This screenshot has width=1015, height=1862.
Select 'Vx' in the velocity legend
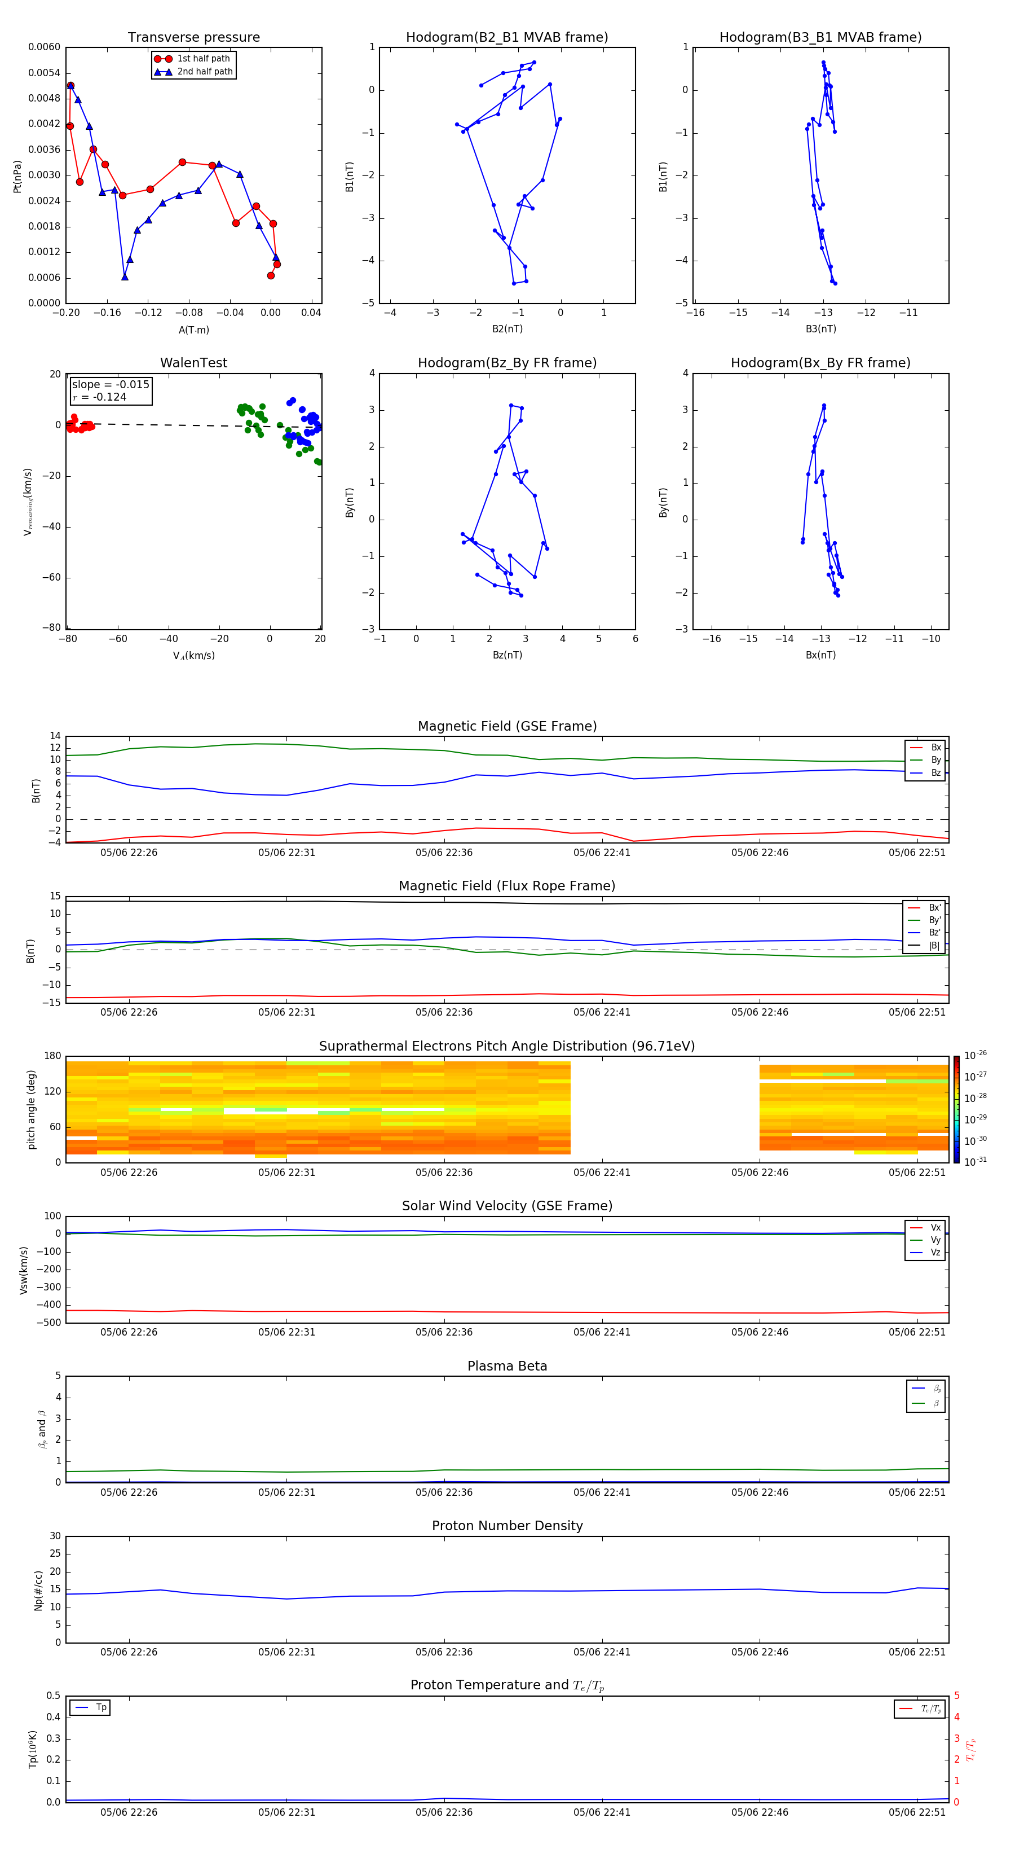(x=925, y=1227)
